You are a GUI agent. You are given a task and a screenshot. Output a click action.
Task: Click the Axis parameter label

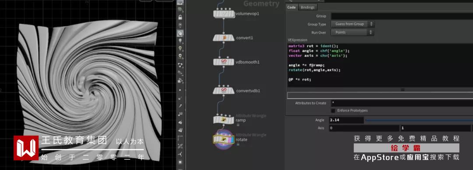[x=321, y=128]
